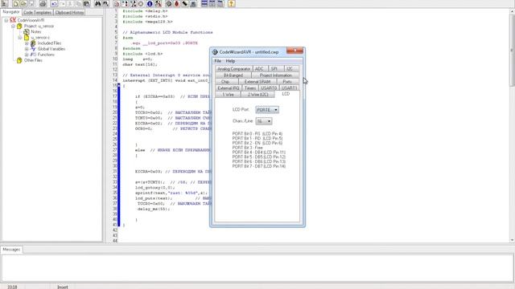Open the External IRQ tab

(x=229, y=88)
